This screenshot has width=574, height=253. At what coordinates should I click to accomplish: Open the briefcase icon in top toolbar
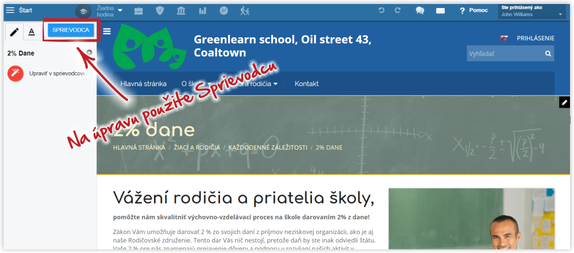point(138,11)
